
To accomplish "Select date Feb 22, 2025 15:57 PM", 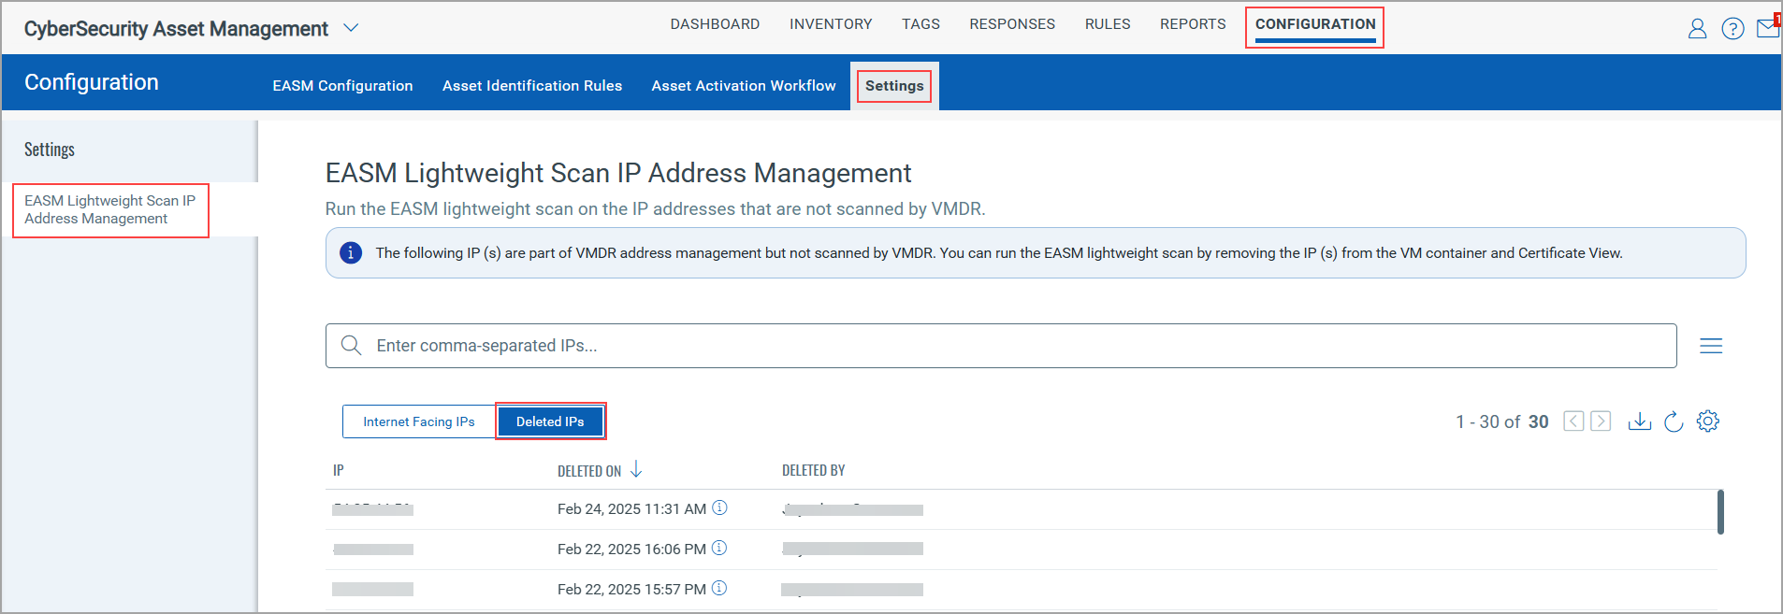I will pos(631,589).
